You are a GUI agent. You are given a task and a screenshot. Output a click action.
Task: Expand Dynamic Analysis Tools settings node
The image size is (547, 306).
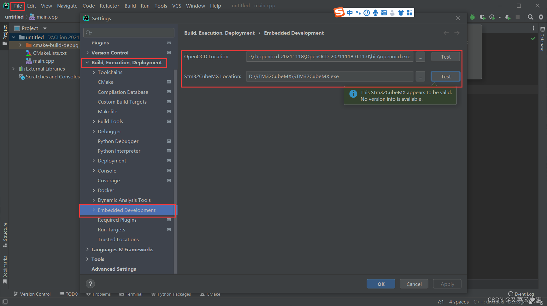[94, 200]
